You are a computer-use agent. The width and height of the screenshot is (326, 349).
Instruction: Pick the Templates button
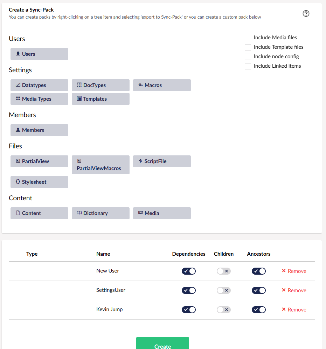point(100,99)
